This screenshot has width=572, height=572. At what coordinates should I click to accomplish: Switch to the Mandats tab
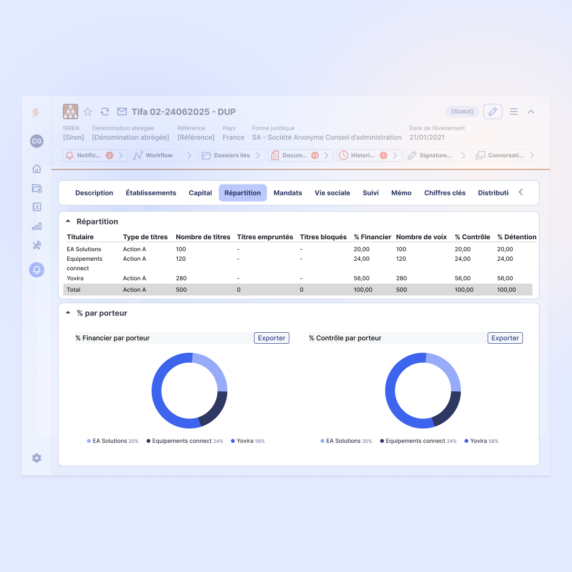tap(287, 193)
